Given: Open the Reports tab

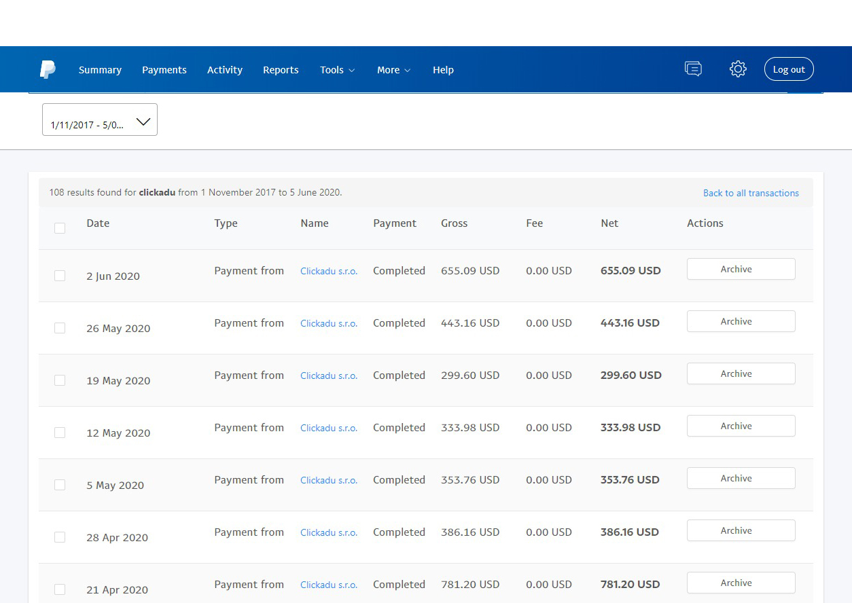Looking at the screenshot, I should click(281, 70).
